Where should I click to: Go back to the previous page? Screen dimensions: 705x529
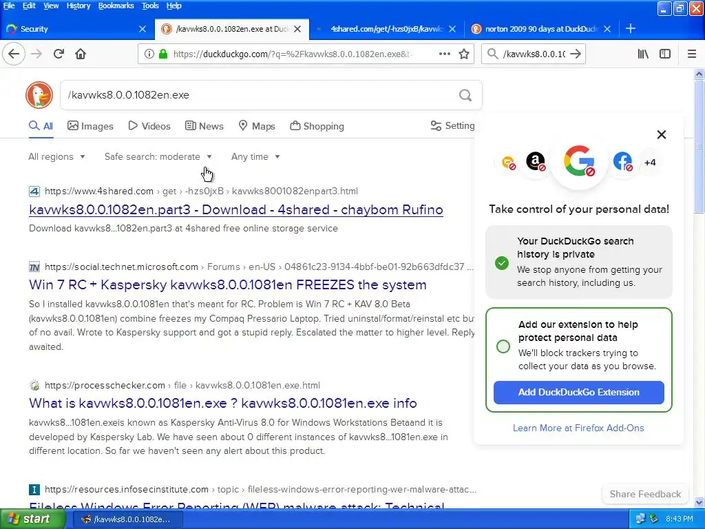click(14, 54)
